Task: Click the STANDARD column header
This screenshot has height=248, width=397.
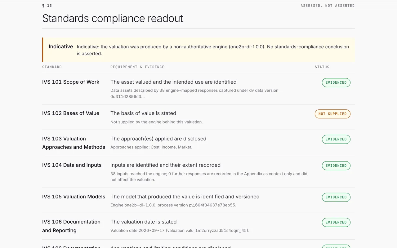Action: point(52,67)
